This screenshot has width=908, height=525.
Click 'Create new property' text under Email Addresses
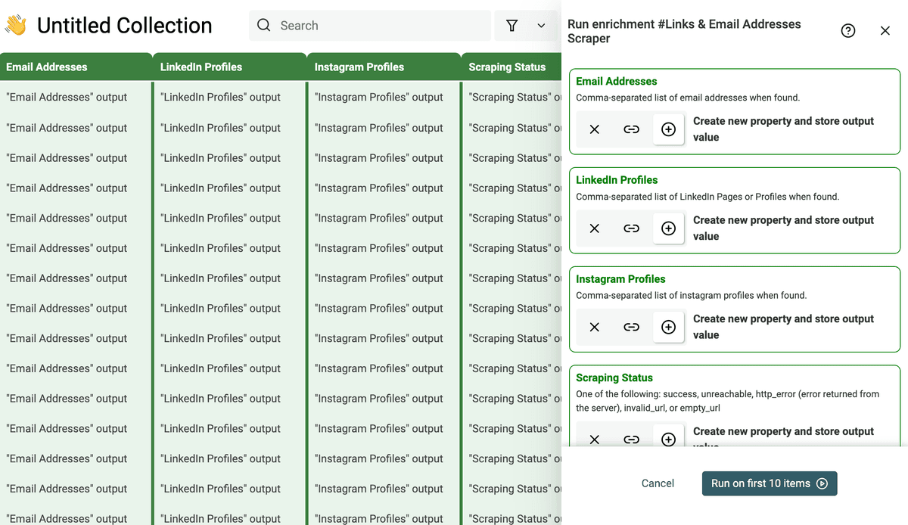tap(783, 129)
